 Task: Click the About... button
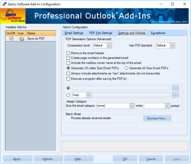click(x=18, y=159)
